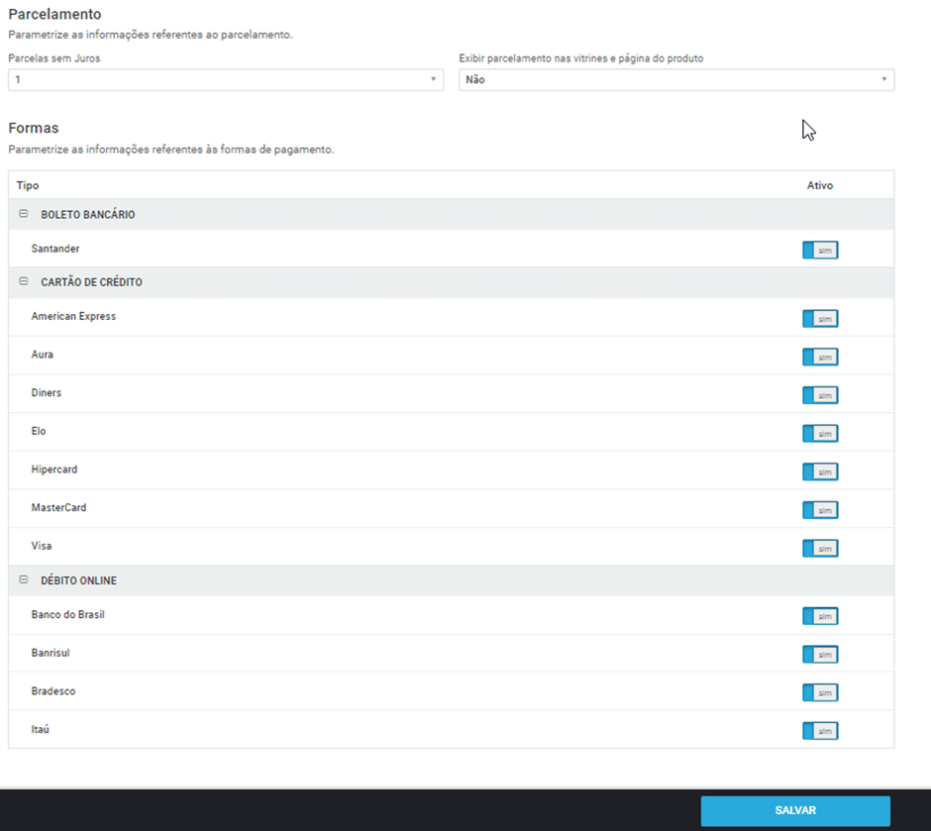The width and height of the screenshot is (931, 831).
Task: Select the Bradesco row label
Action: pos(53,691)
